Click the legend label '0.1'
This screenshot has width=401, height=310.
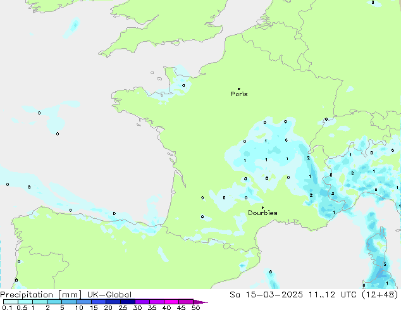7,307
